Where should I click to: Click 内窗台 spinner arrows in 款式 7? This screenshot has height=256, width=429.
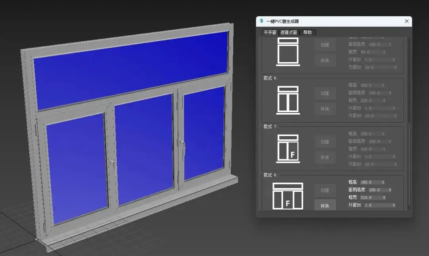[x=396, y=164]
